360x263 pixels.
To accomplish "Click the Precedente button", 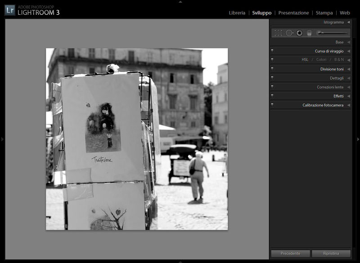I will point(290,254).
